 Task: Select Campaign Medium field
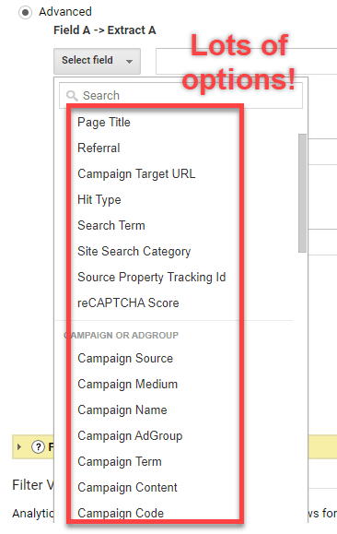(127, 385)
